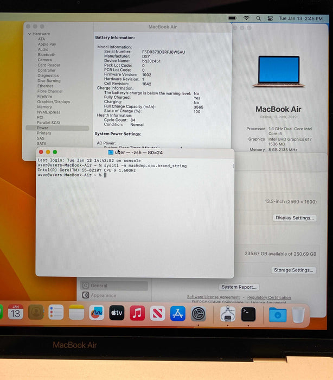
Task: Open the News app in the Dock
Action: (157, 313)
